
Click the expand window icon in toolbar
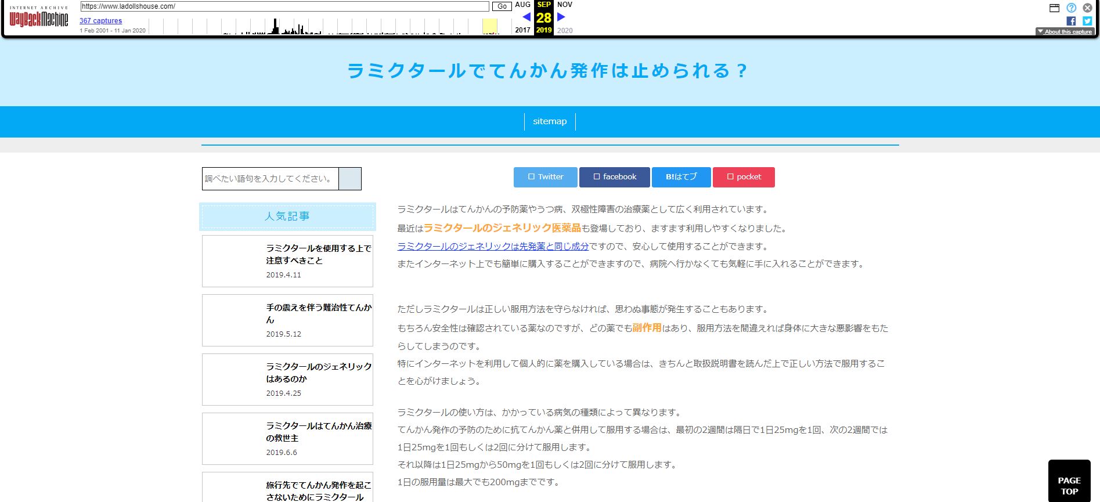click(1054, 8)
